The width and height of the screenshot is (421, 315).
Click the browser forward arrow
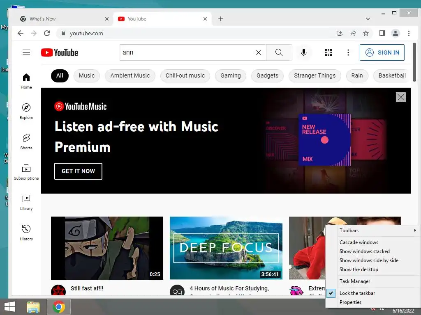click(34, 33)
